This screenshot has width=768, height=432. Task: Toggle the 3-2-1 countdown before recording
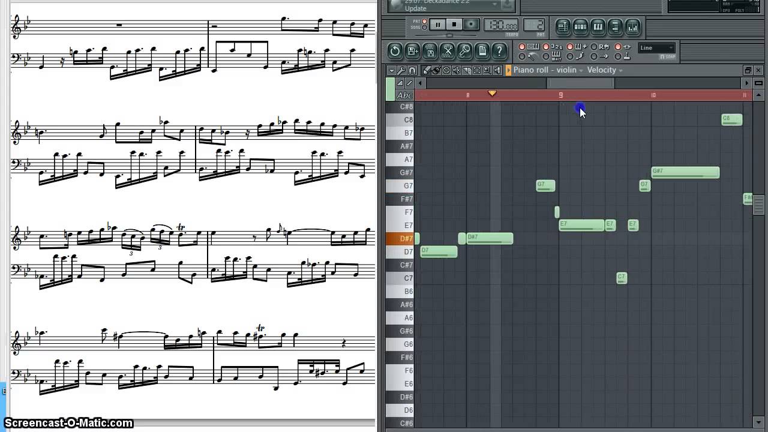pos(546,47)
